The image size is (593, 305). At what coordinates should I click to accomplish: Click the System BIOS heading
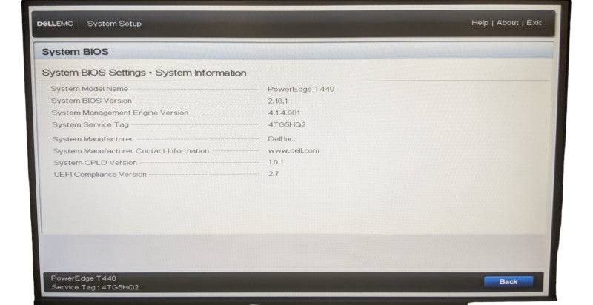75,52
